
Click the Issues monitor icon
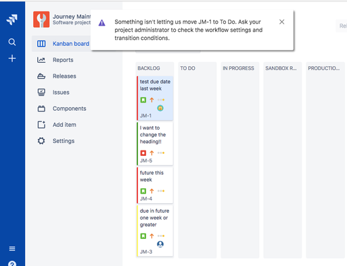coord(41,92)
